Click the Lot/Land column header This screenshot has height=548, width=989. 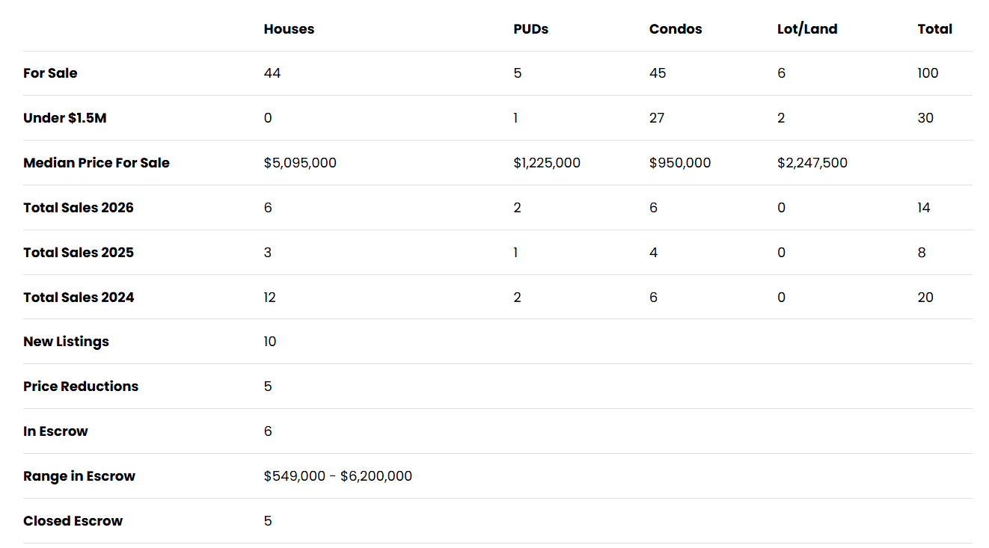[807, 29]
